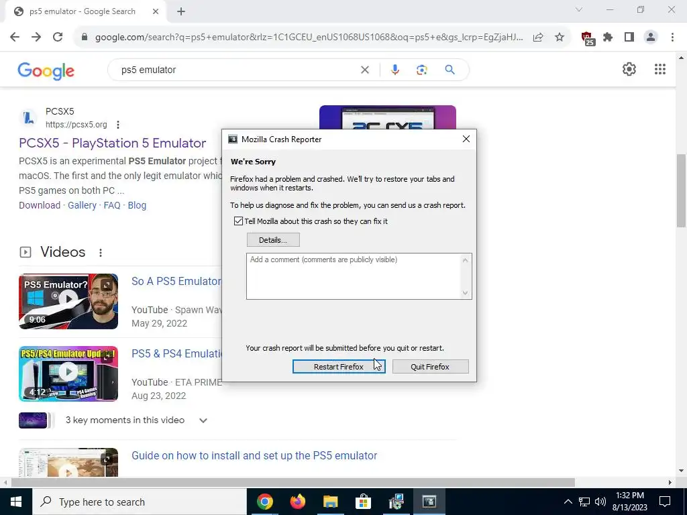687x515 pixels.
Task: Play the 9:06 PS5 Emulator video thumbnail
Action: coord(68,301)
